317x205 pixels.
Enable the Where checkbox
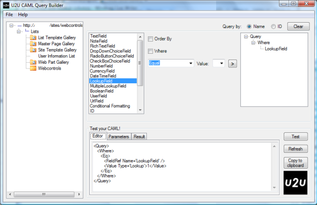(x=151, y=51)
